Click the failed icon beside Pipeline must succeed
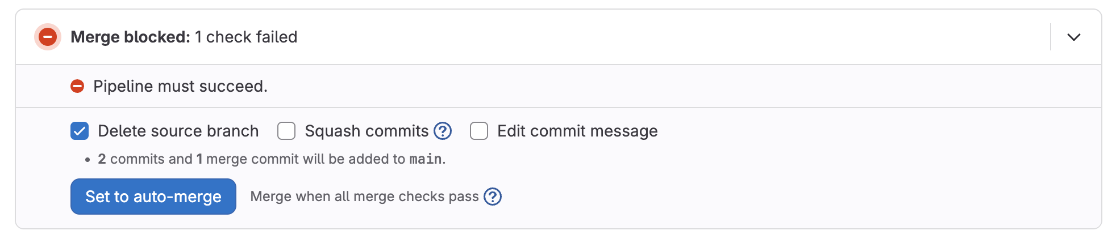This screenshot has width=1116, height=239. click(x=77, y=86)
